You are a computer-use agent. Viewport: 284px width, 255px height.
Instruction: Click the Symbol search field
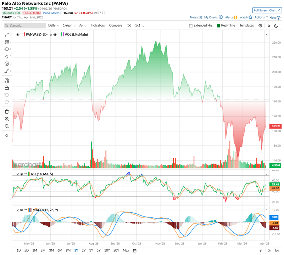click(x=25, y=26)
